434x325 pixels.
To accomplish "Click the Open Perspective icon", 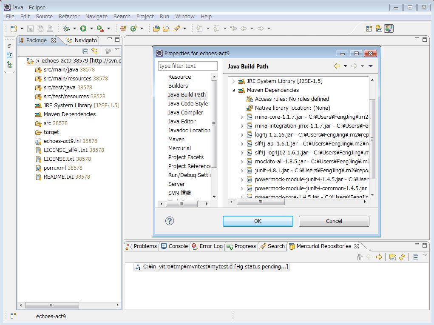I will click(369, 29).
